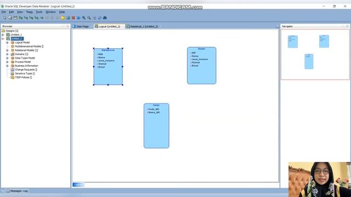The width and height of the screenshot is (351, 197).
Task: Click the Find binoculars icon
Action: point(105,18)
